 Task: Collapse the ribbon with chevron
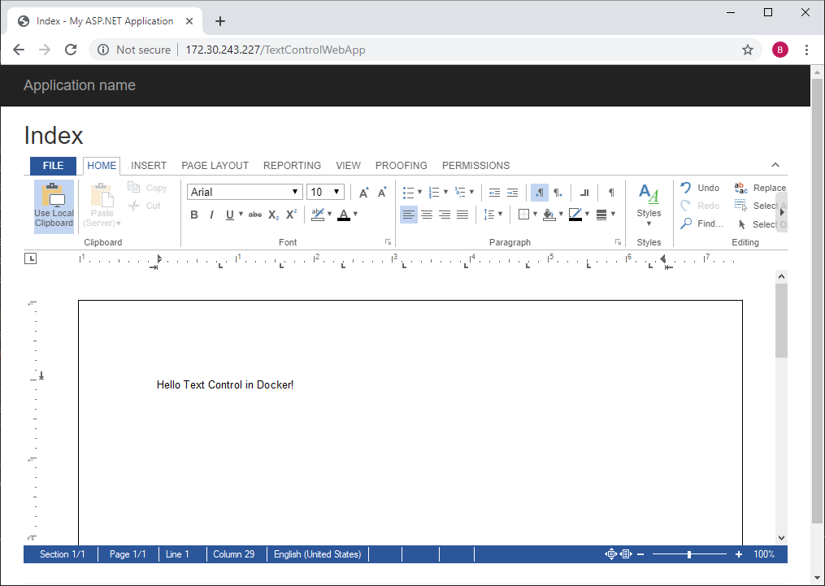pos(775,165)
